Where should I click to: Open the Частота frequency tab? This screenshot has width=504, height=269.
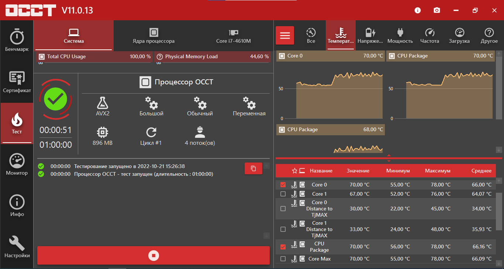430,35
